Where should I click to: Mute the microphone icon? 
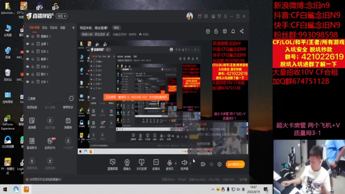169,163
